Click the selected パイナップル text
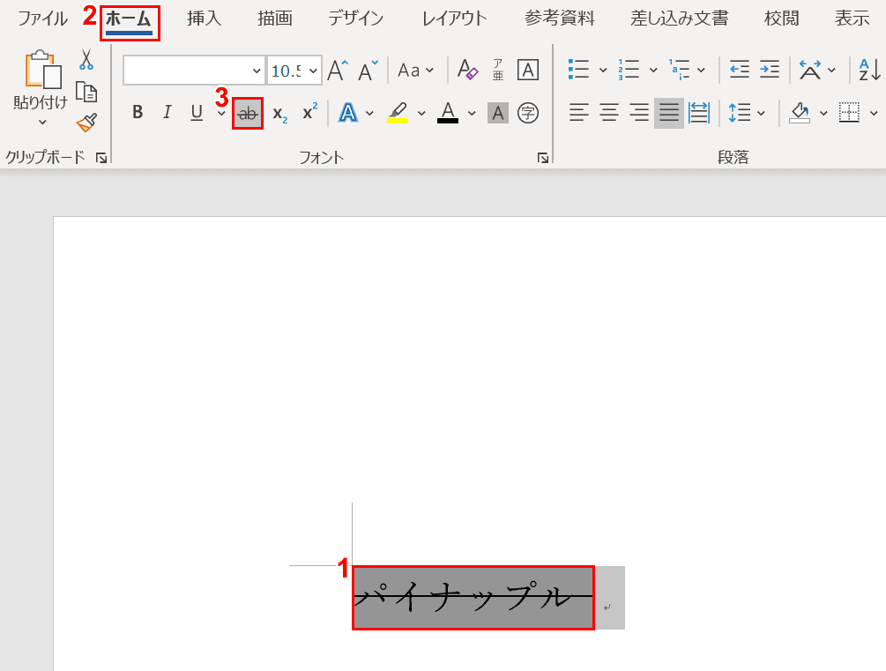This screenshot has height=671, width=886. [473, 597]
